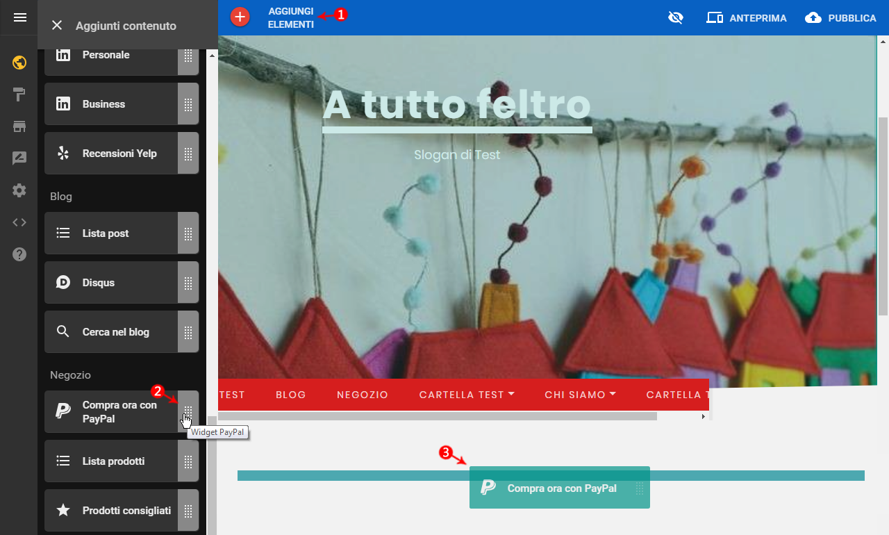Click the globe site icon in sidebar

(x=19, y=63)
